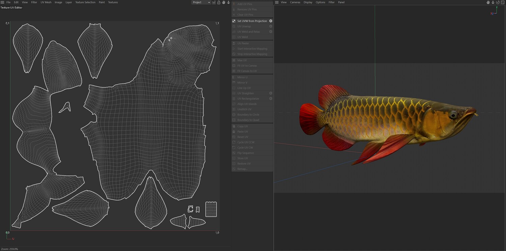Image resolution: width=506 pixels, height=251 pixels.
Task: Click Stop Interactive Mapping
Action: click(252, 54)
